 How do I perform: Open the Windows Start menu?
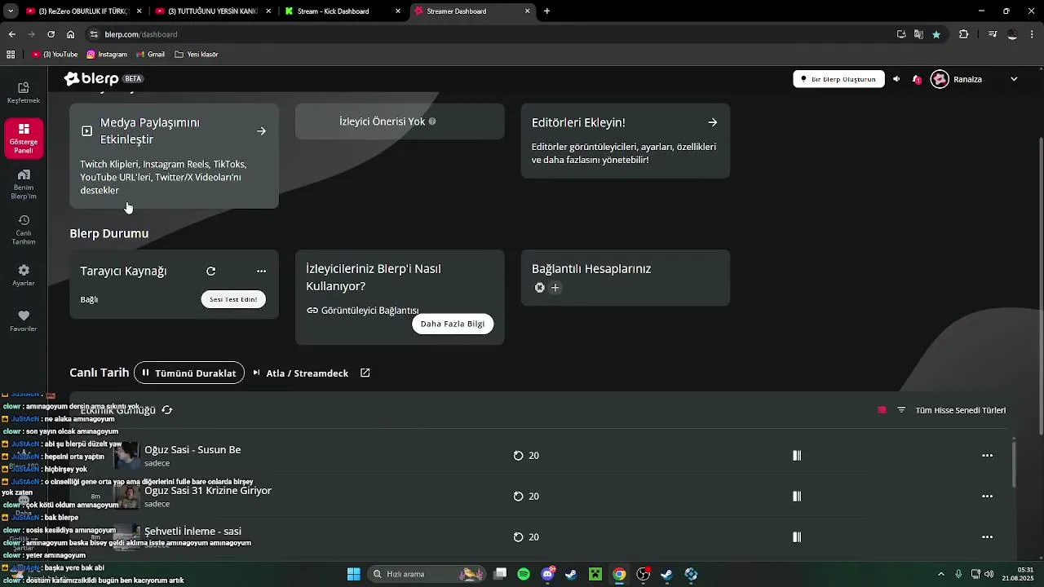point(354,574)
